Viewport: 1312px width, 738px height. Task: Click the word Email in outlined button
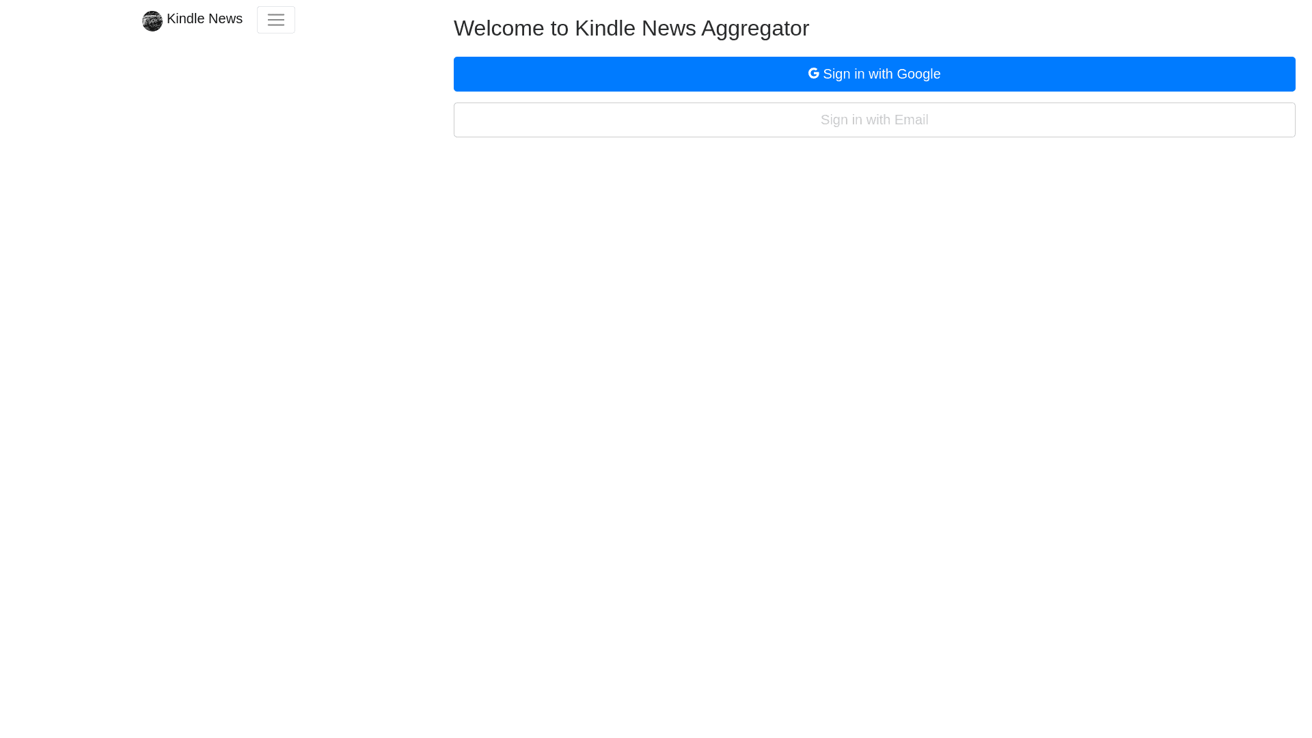[x=911, y=120]
